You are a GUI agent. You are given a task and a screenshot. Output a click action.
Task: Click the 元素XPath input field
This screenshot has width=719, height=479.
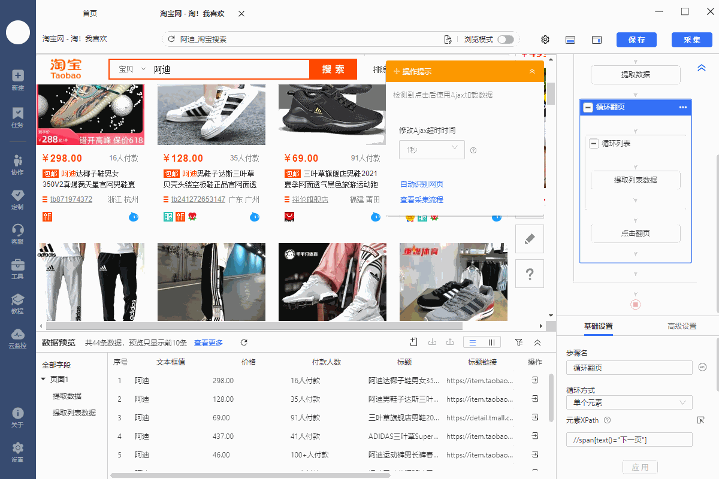[629, 440]
